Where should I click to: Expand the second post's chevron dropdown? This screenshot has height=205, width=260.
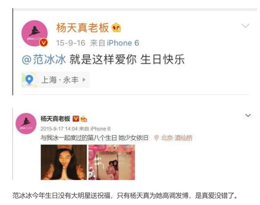(248, 115)
